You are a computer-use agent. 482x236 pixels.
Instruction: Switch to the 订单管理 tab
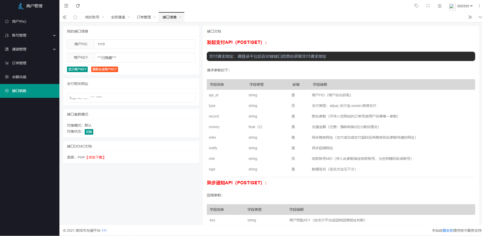(144, 17)
